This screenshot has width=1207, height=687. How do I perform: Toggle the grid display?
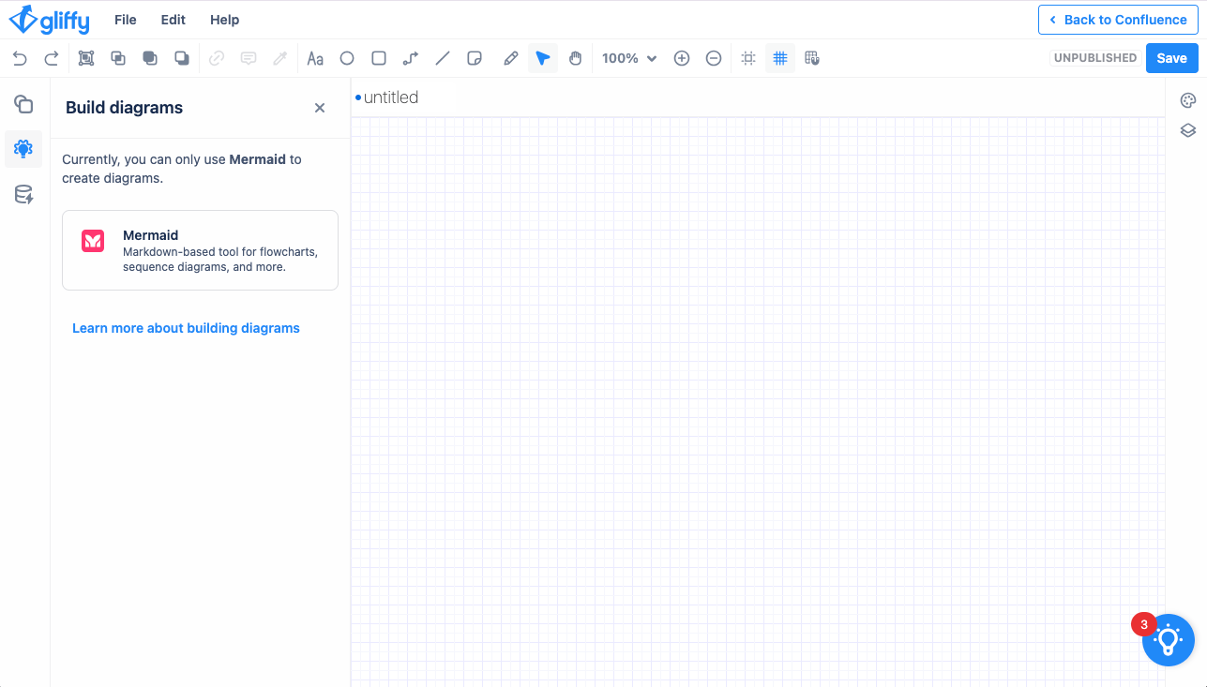[x=779, y=58]
